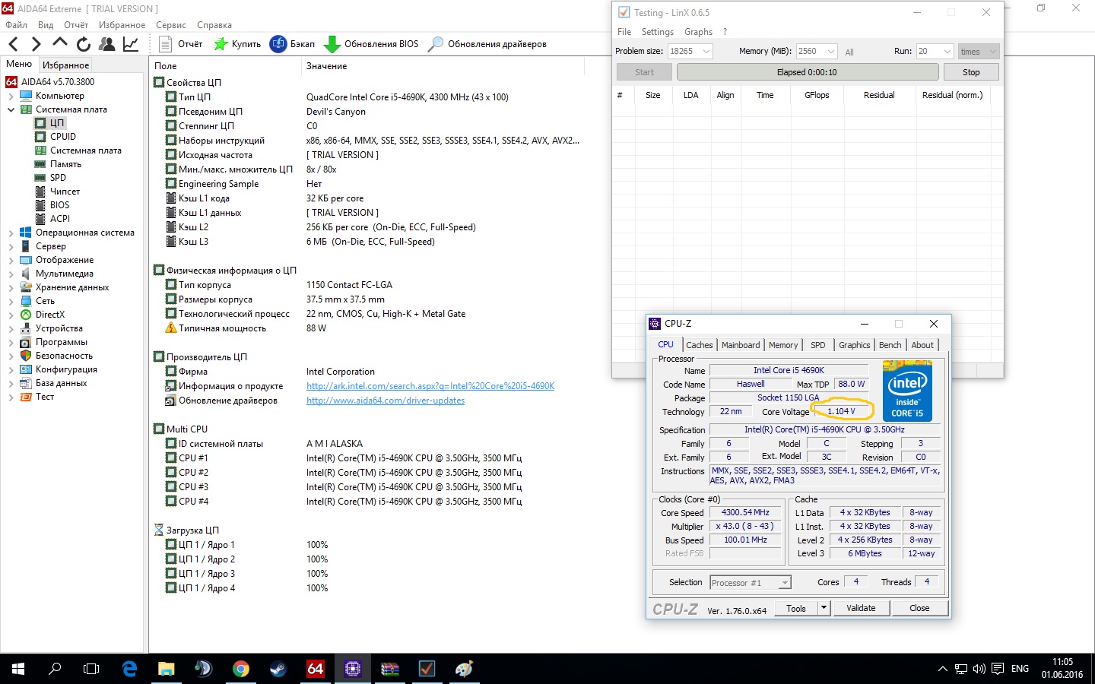The width and height of the screenshot is (1095, 684).
Task: Refresh the AIDA64 page
Action: [84, 44]
